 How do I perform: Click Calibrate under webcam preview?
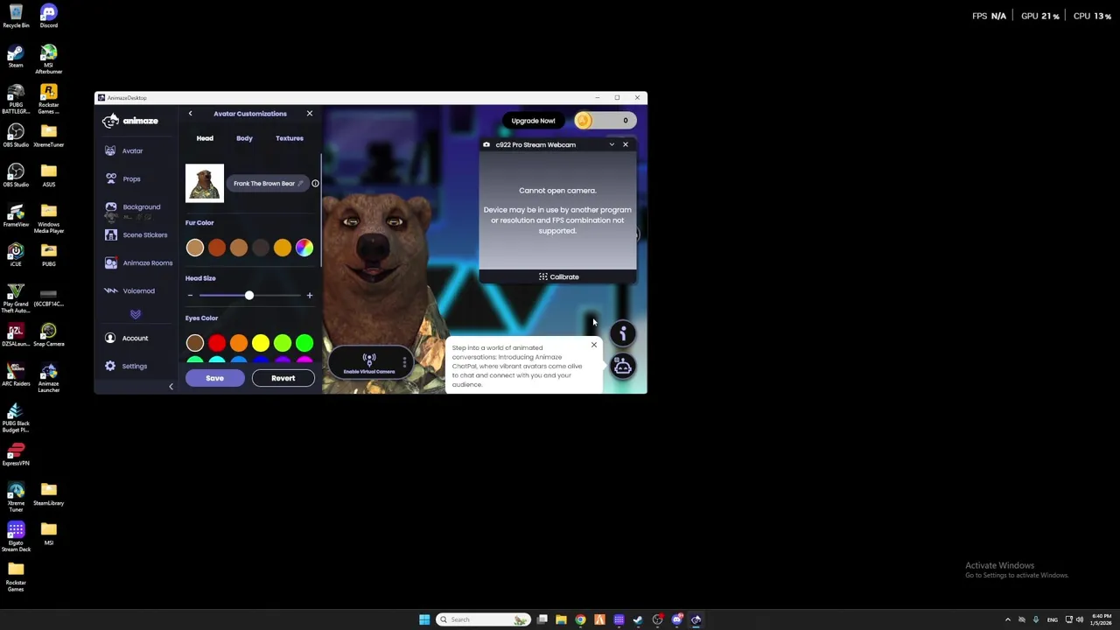(x=558, y=276)
